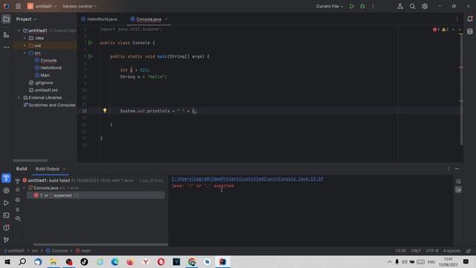
Task: Click the yellow lightbulb quick-fix icon
Action: coord(105,111)
